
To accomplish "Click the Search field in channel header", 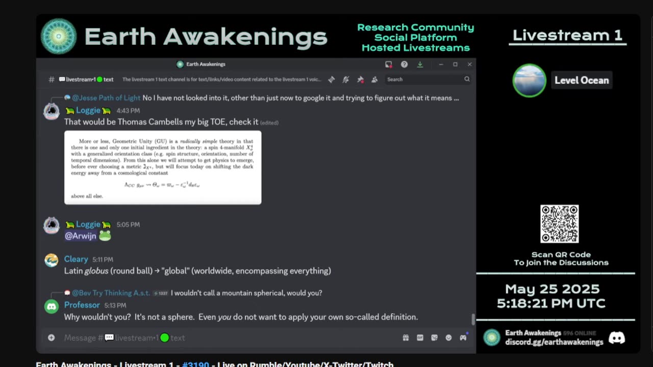I will pos(428,80).
